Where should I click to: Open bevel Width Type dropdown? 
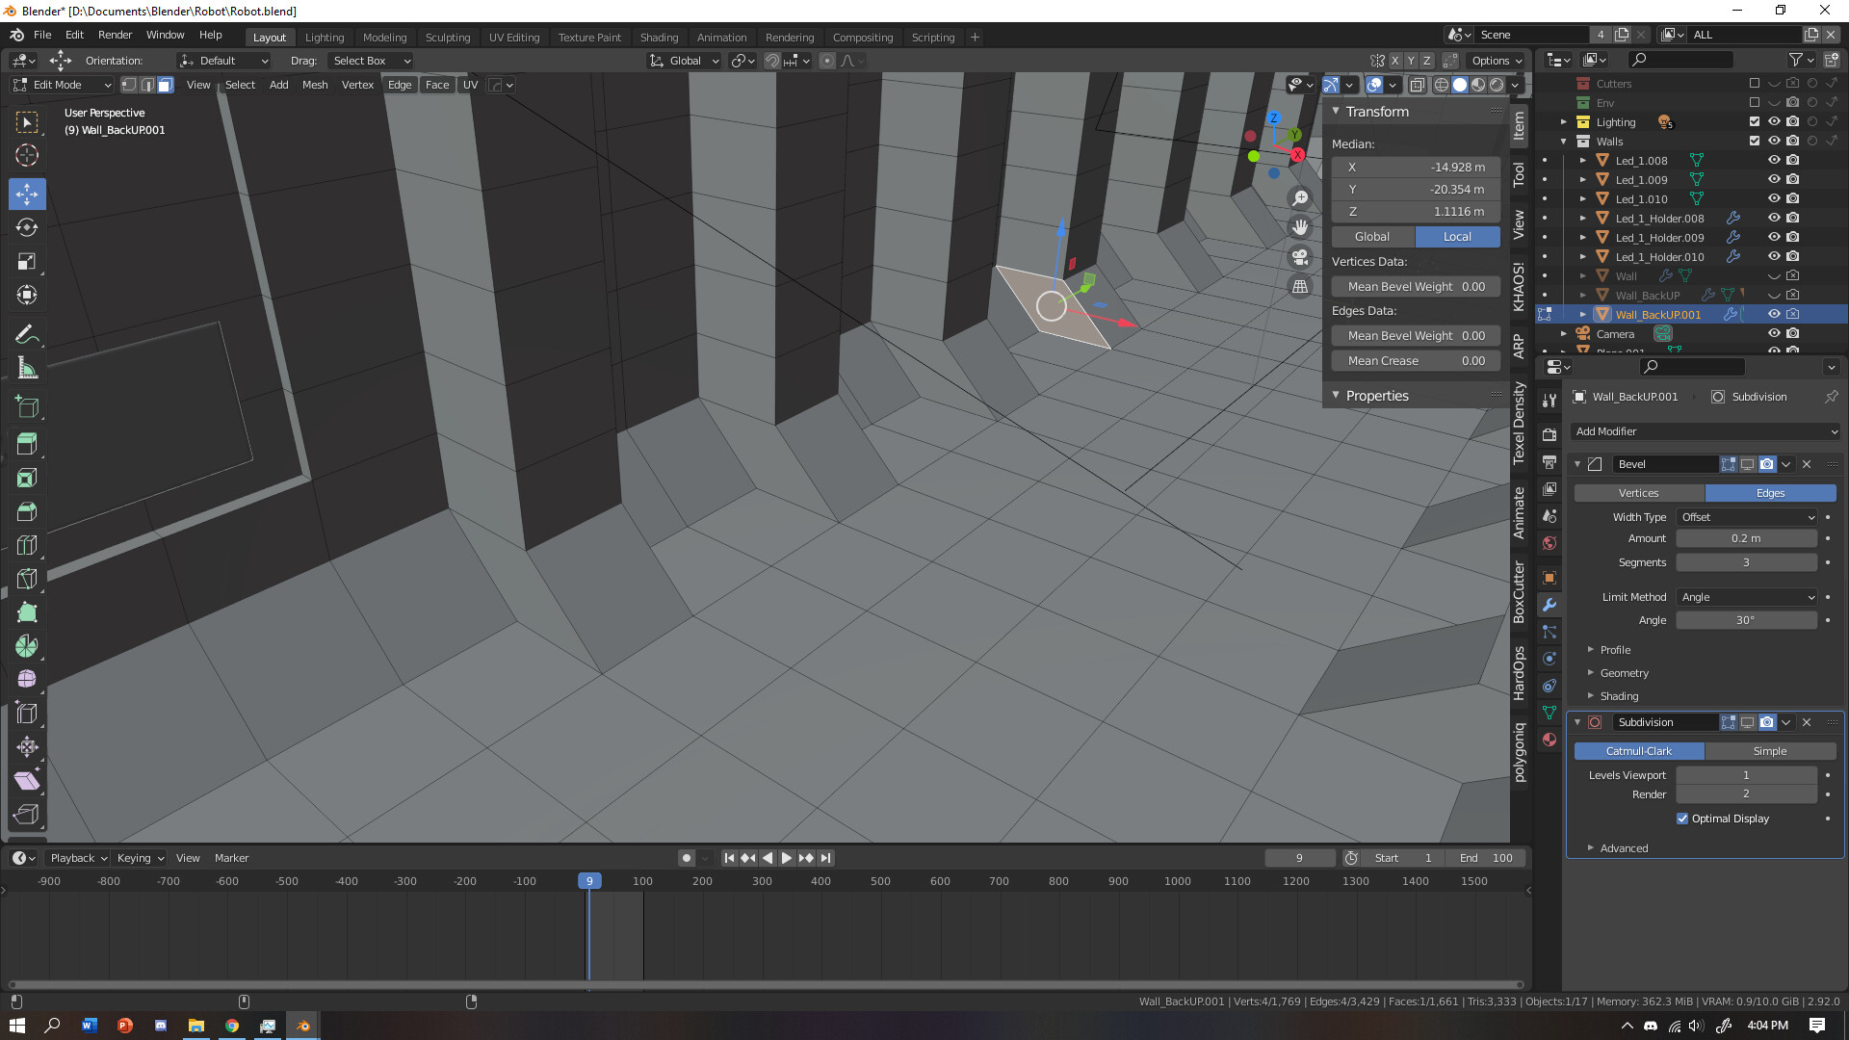tap(1747, 517)
